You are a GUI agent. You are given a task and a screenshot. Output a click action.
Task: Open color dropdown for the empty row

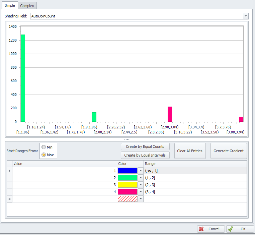point(141,199)
